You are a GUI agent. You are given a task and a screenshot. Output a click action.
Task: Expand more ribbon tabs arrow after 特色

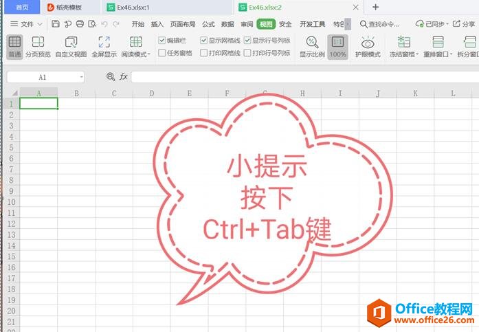click(x=348, y=24)
